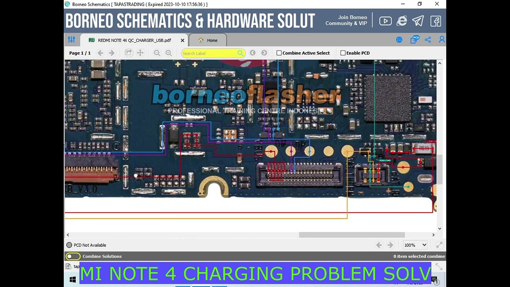510x287 pixels.
Task: Open the PCD viewer icon
Action: tap(415, 39)
